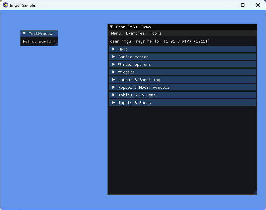The height and width of the screenshot is (210, 266).
Task: Click the Layout & Scrolling arrow icon
Action: click(114, 79)
